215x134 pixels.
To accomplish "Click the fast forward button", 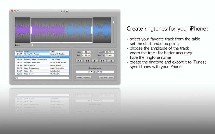I will (x=103, y=61).
